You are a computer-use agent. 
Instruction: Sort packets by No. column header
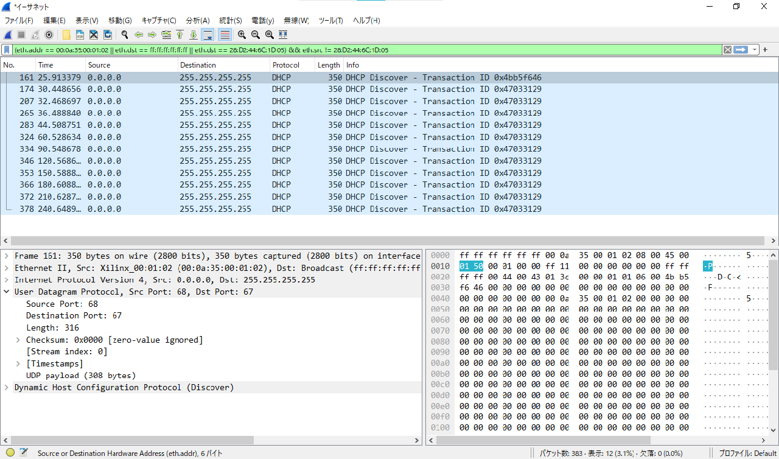point(18,65)
